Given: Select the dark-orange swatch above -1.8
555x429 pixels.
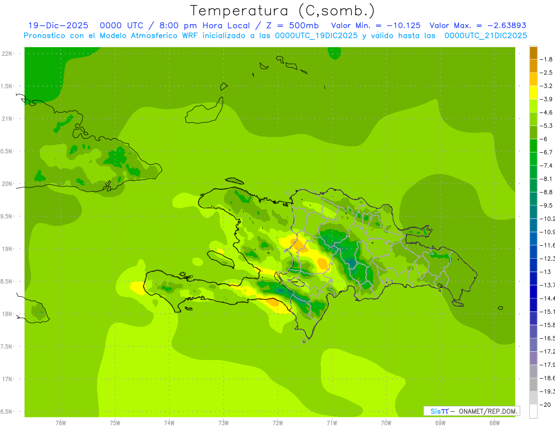Looking at the screenshot, I should click(x=533, y=53).
